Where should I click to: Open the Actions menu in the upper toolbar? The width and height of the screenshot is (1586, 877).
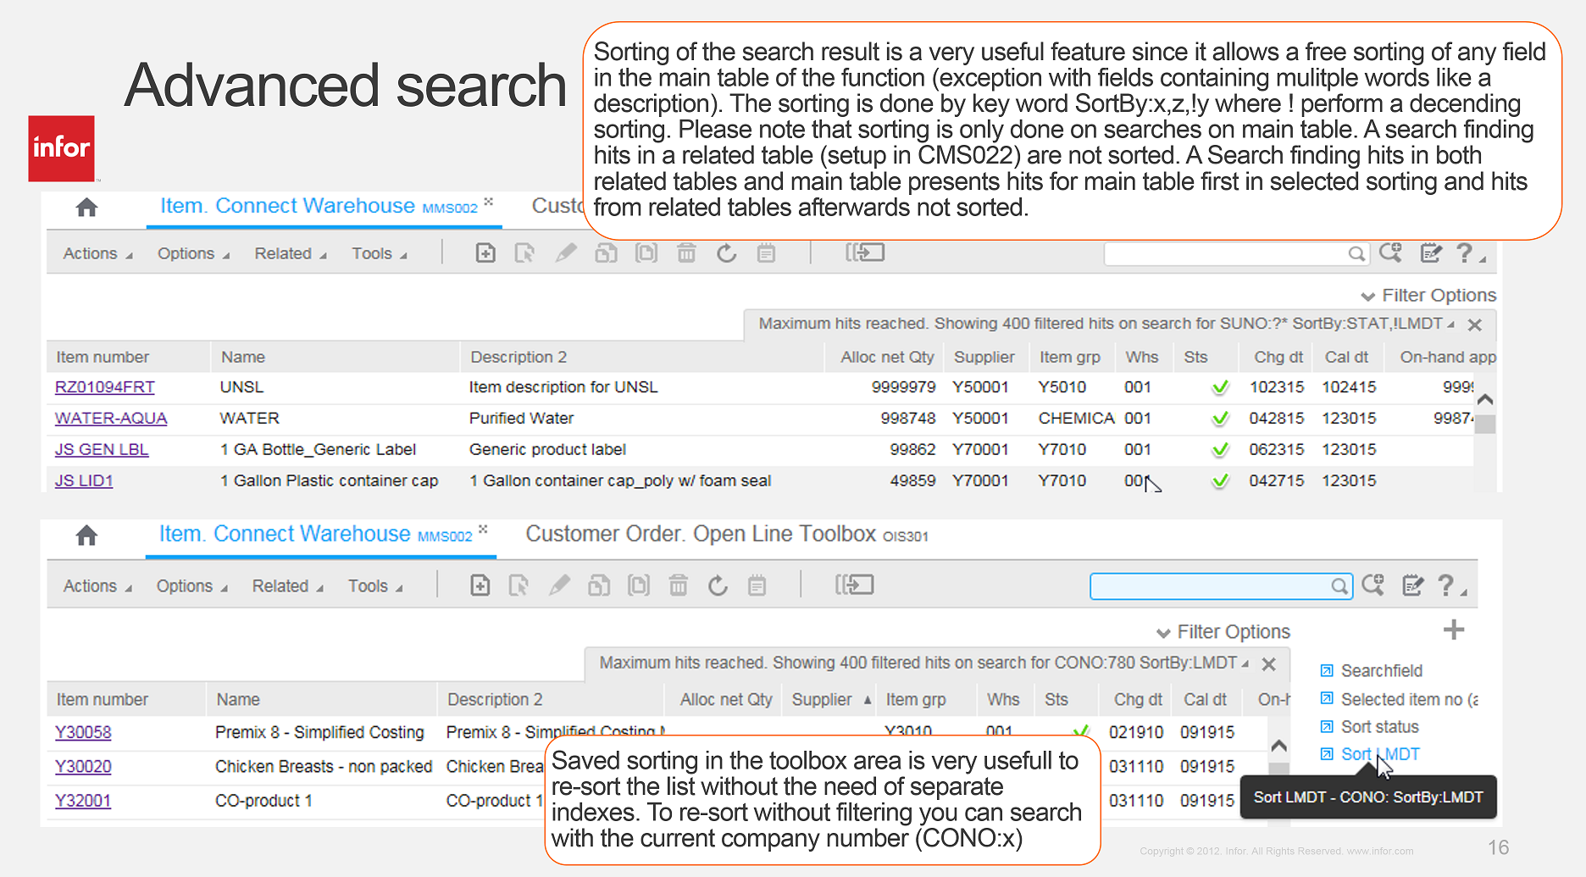coord(97,253)
